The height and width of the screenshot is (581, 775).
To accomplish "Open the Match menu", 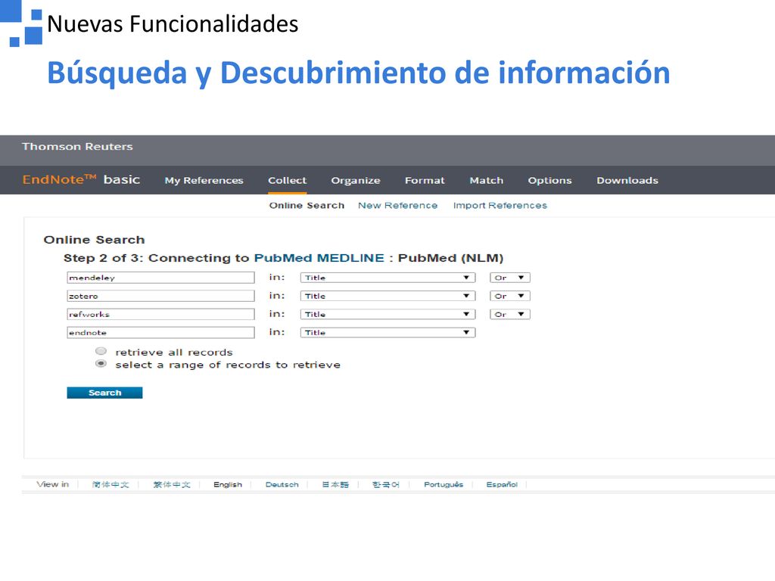I will tap(487, 180).
